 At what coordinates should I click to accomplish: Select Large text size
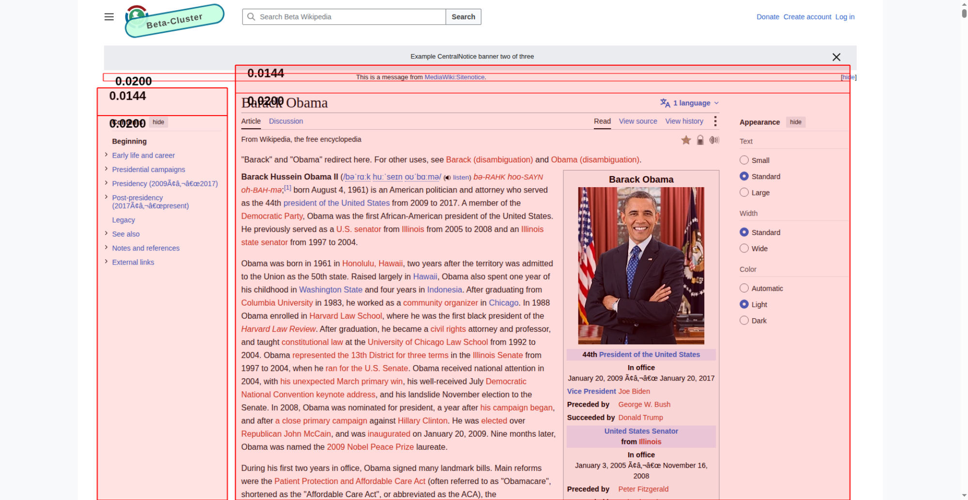pyautogui.click(x=744, y=192)
